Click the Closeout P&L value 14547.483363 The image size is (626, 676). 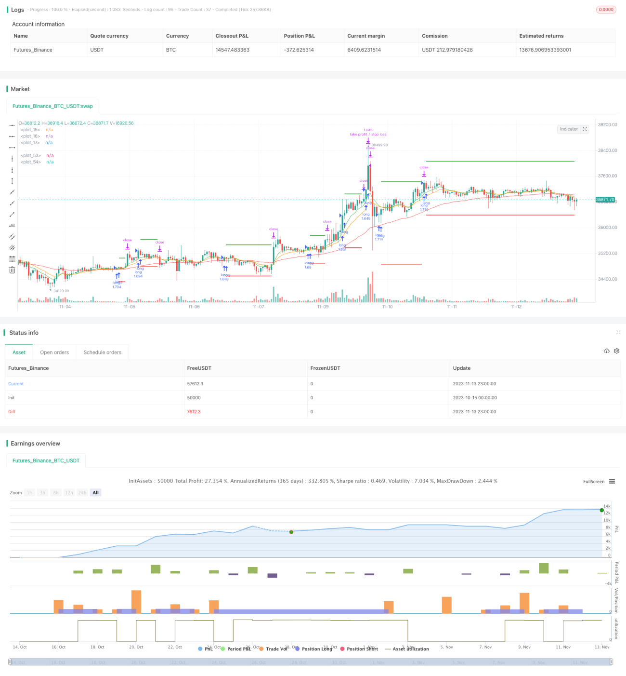point(233,50)
